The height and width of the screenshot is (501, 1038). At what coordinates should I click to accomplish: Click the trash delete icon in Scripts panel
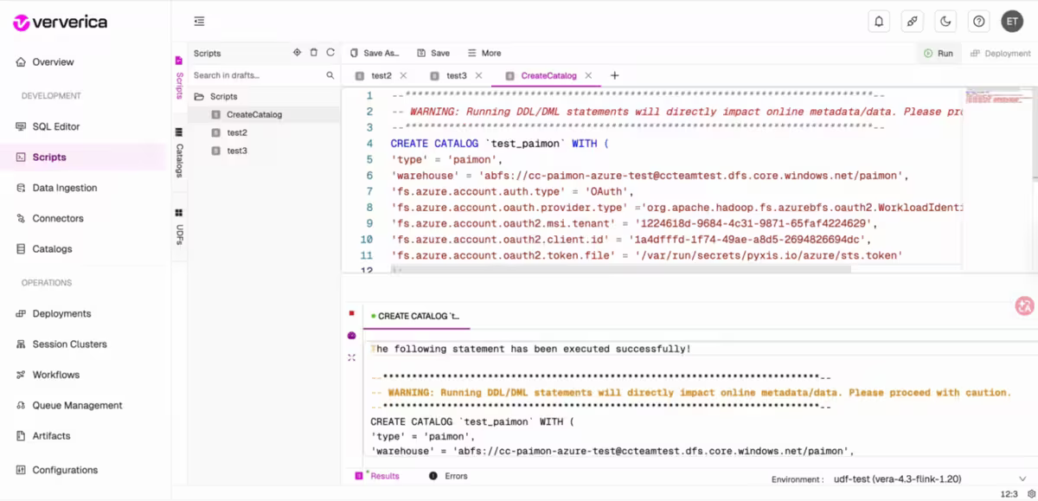pos(314,53)
